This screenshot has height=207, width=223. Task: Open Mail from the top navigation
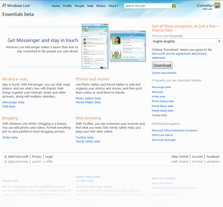pyautogui.click(x=90, y=6)
